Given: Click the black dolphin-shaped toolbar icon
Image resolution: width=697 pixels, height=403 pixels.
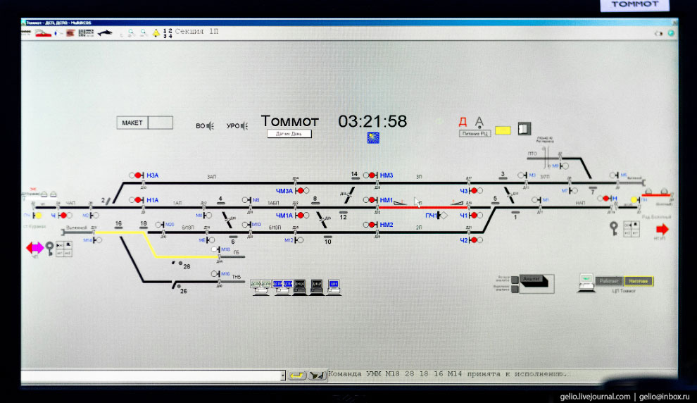Looking at the screenshot, I should tap(105, 33).
